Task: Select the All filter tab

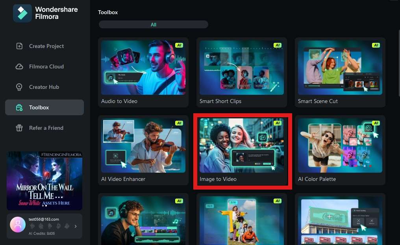Action: [x=153, y=24]
